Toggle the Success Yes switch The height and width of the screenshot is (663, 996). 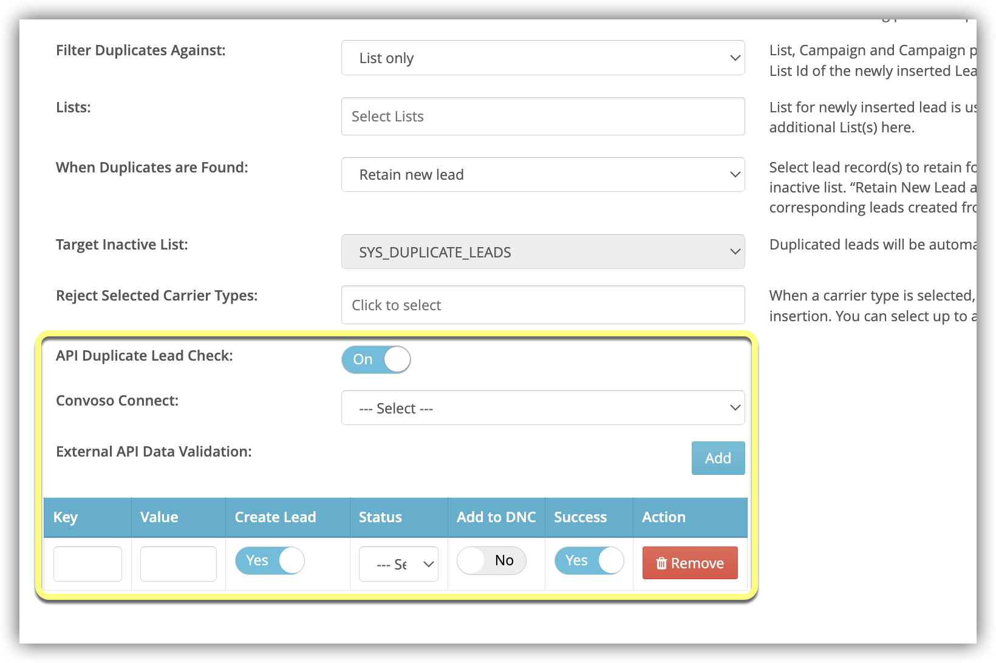pyautogui.click(x=588, y=560)
